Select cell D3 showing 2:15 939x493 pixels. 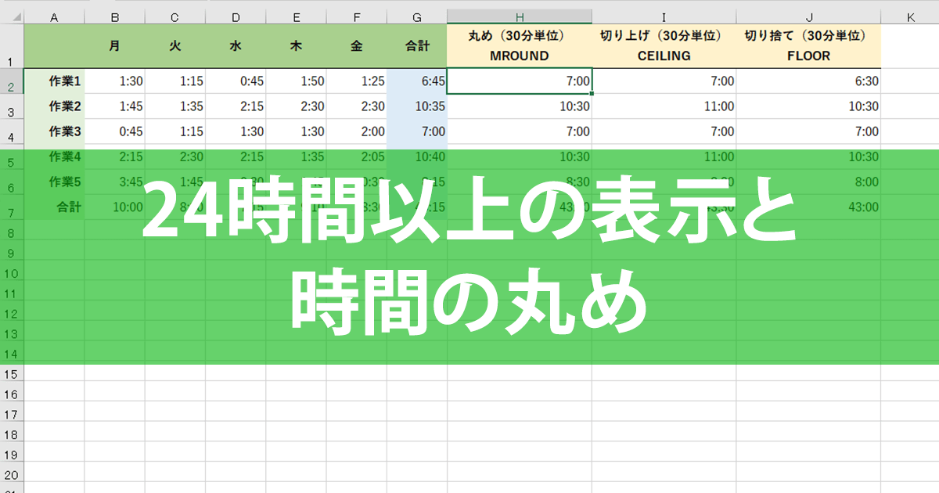point(236,106)
